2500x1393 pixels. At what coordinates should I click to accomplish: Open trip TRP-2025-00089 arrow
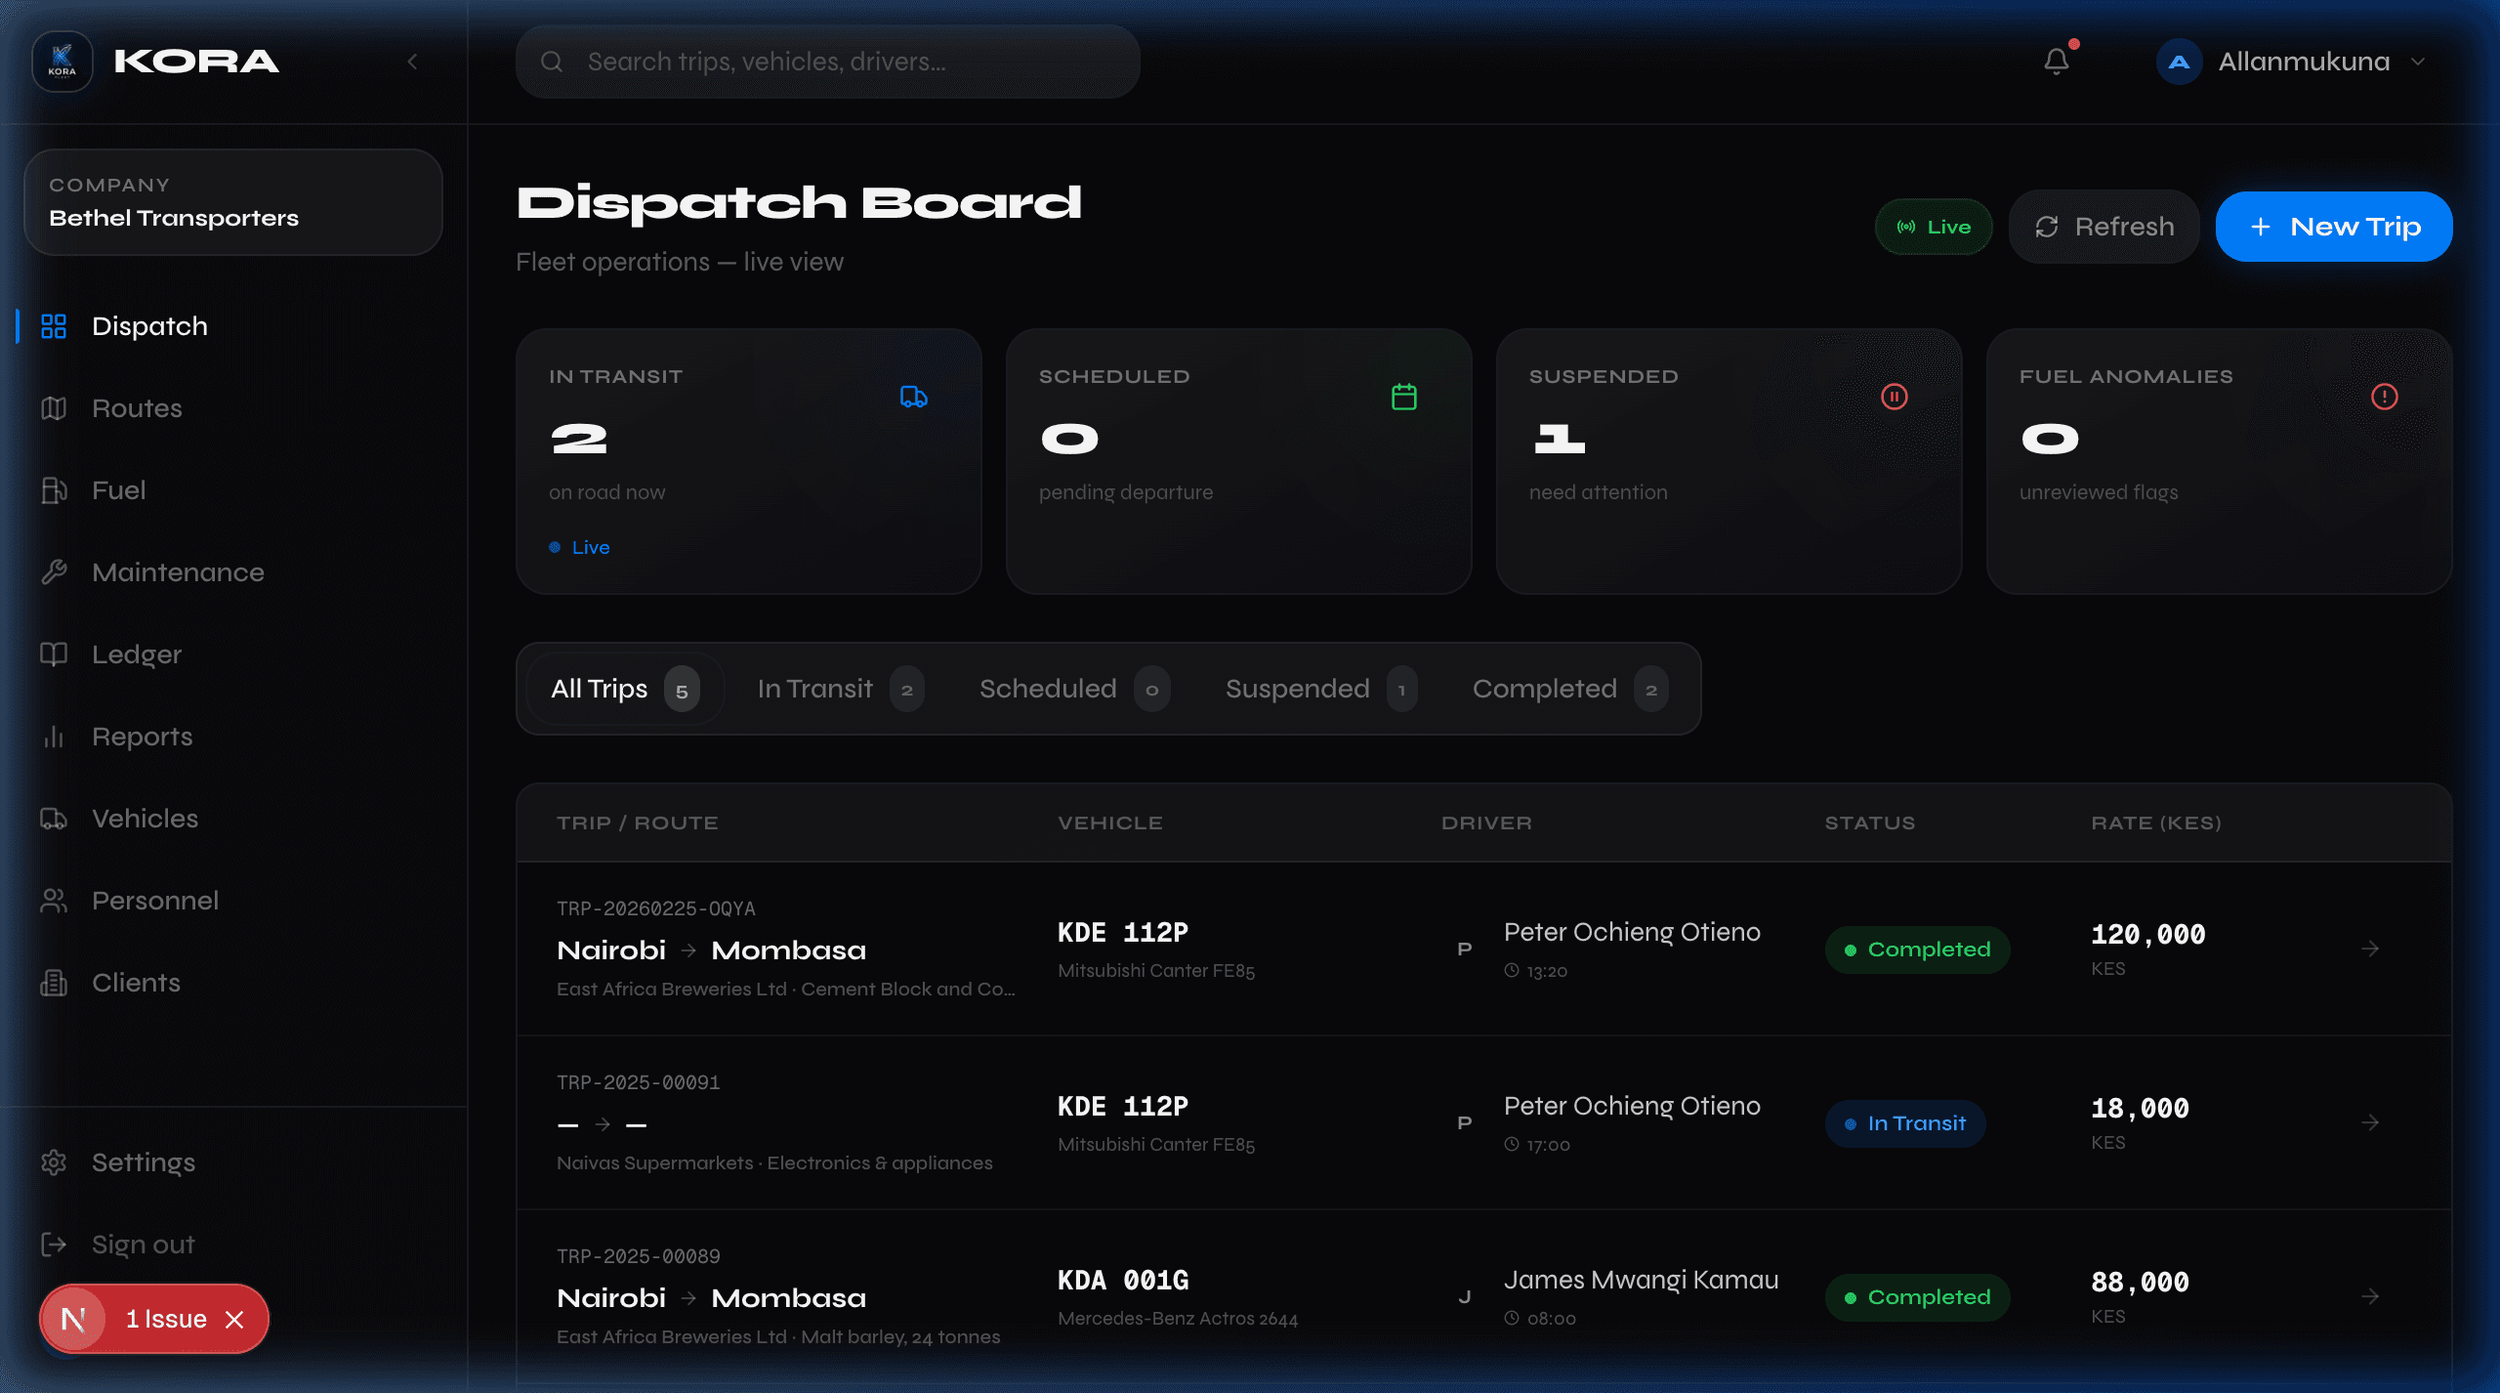coord(2370,1296)
